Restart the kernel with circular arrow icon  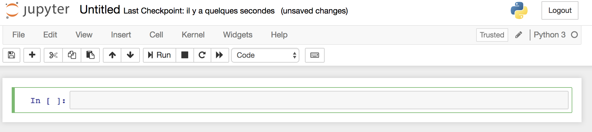(x=202, y=55)
